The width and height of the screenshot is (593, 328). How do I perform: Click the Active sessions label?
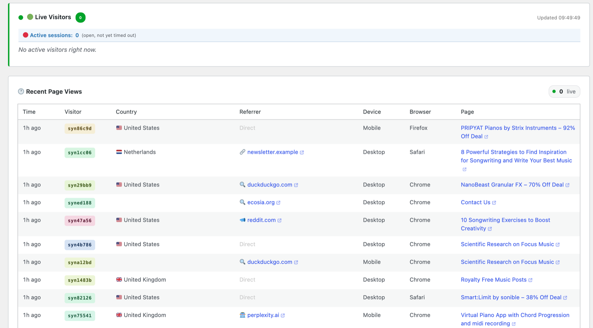coord(51,35)
